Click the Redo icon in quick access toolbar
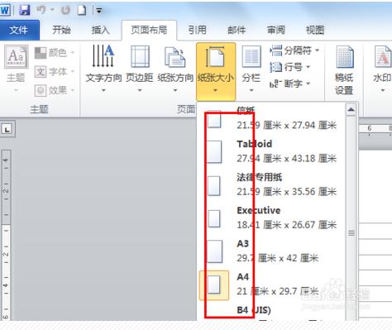Viewport: 392px width, 330px height. (x=65, y=10)
